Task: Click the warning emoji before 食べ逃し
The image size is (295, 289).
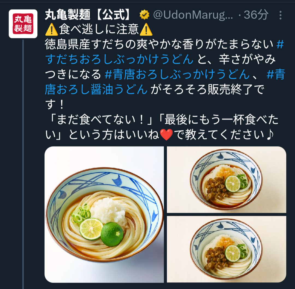Action: (52, 30)
